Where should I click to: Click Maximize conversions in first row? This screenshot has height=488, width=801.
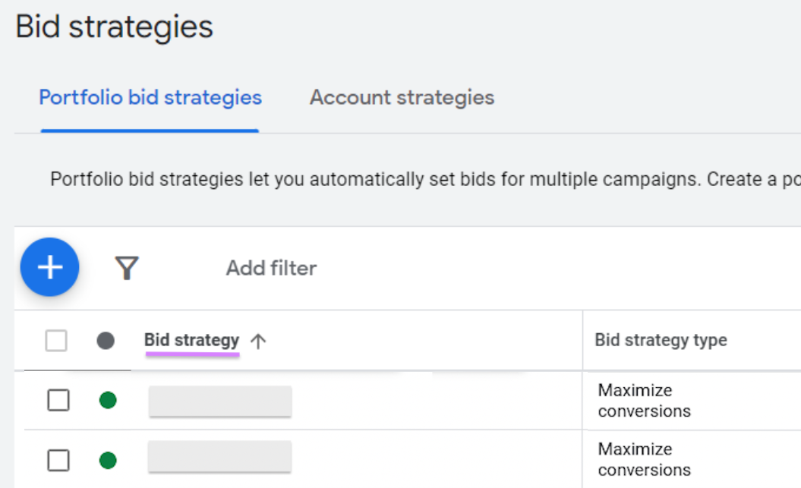644,401
